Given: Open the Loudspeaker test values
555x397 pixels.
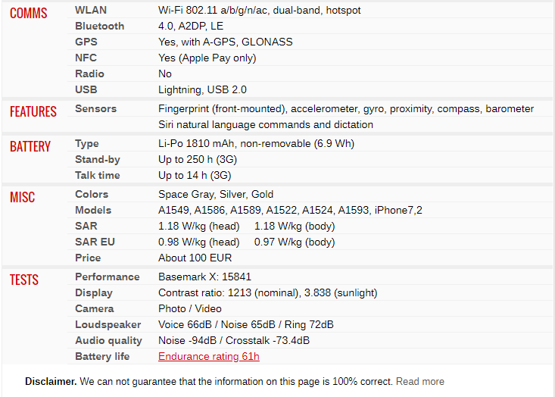Looking at the screenshot, I should pyautogui.click(x=245, y=325).
